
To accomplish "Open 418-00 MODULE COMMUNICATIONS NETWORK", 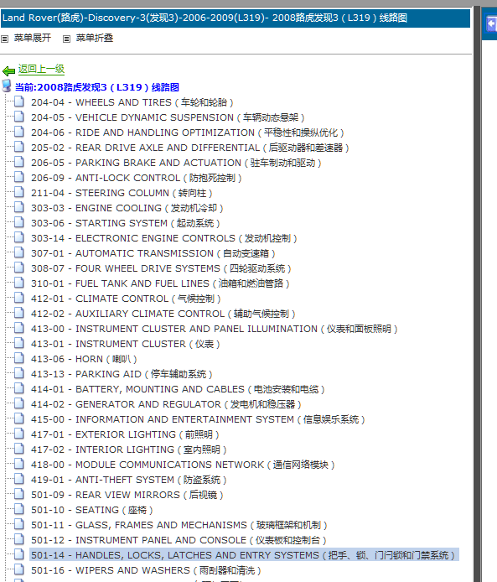I will pyautogui.click(x=183, y=465).
